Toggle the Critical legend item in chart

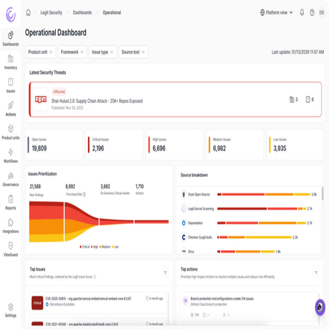pyautogui.click(x=85, y=247)
